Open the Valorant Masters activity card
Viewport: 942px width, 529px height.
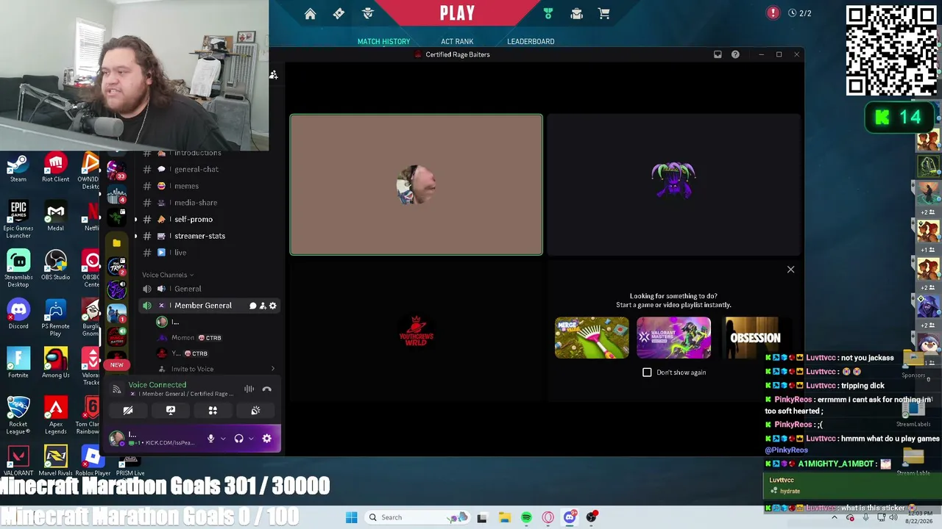pyautogui.click(x=673, y=338)
